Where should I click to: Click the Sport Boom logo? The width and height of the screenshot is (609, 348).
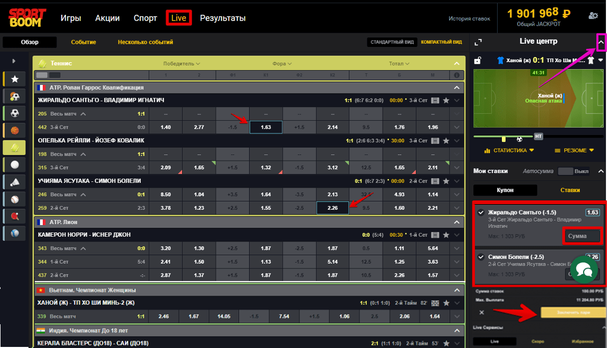click(27, 18)
